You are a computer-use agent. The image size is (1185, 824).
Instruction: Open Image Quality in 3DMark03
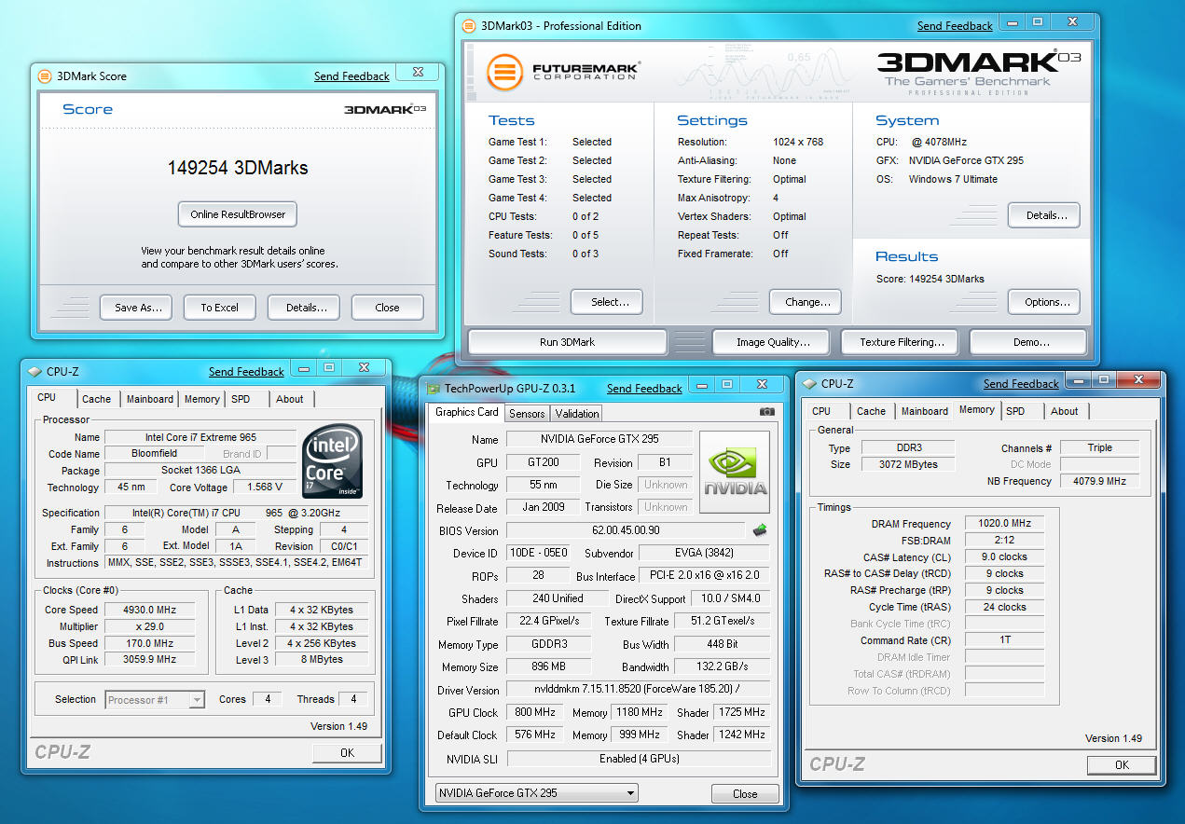click(770, 342)
